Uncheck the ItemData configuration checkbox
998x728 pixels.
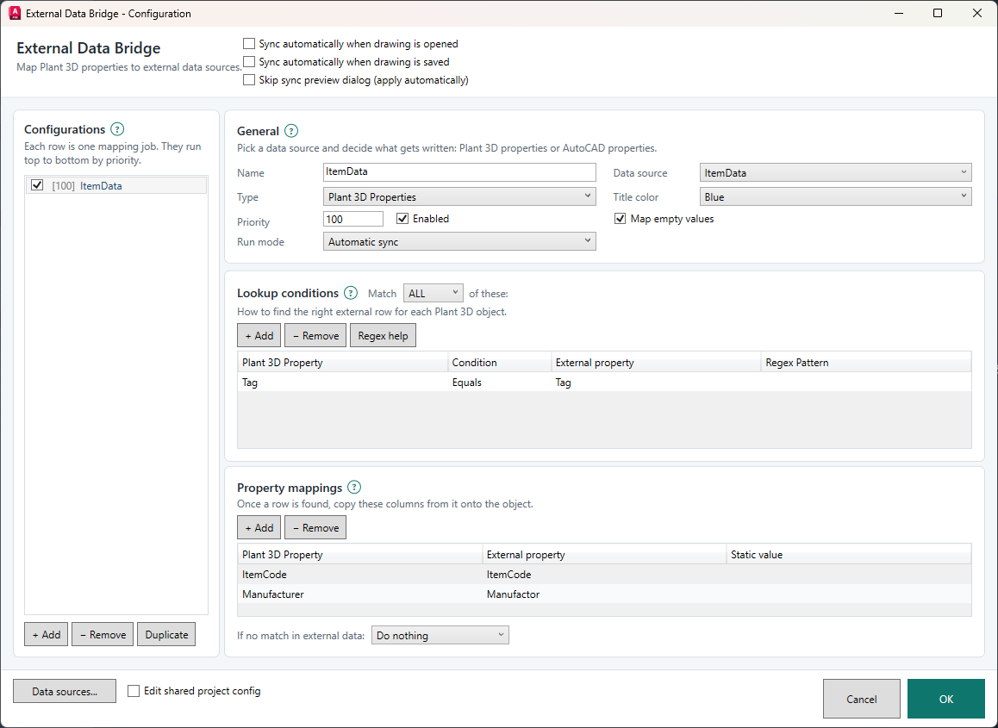(x=37, y=185)
